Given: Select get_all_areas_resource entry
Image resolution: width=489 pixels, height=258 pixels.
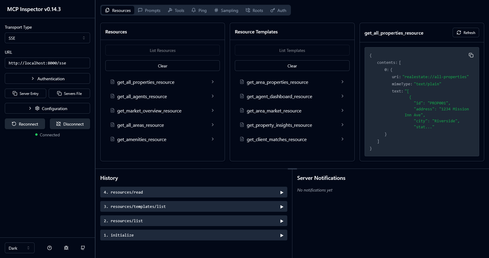Looking at the screenshot, I should (x=163, y=125).
